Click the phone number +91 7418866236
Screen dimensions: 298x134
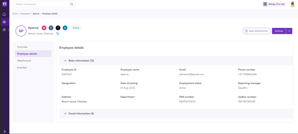(x=247, y=74)
